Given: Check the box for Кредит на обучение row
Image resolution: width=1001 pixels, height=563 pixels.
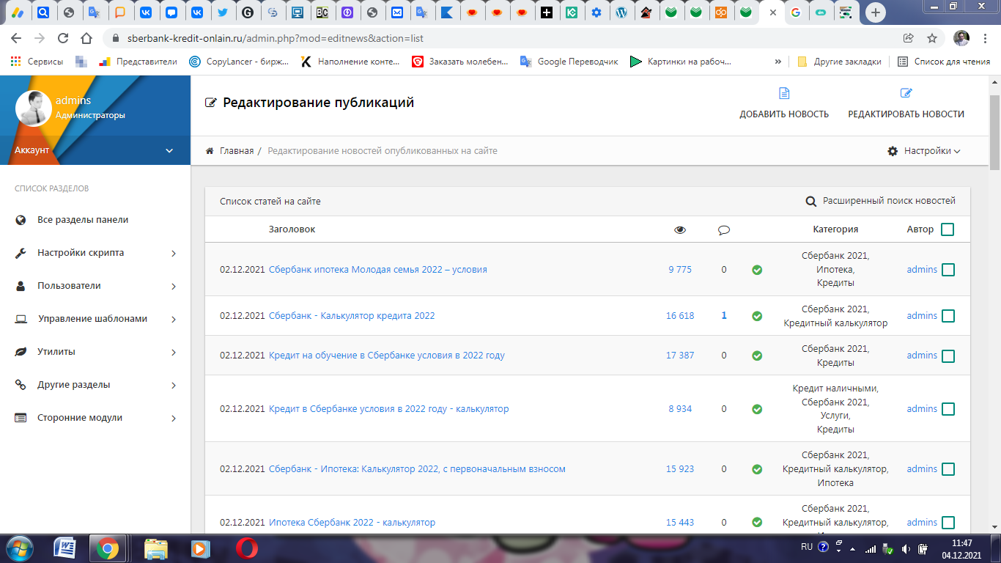Looking at the screenshot, I should point(948,356).
